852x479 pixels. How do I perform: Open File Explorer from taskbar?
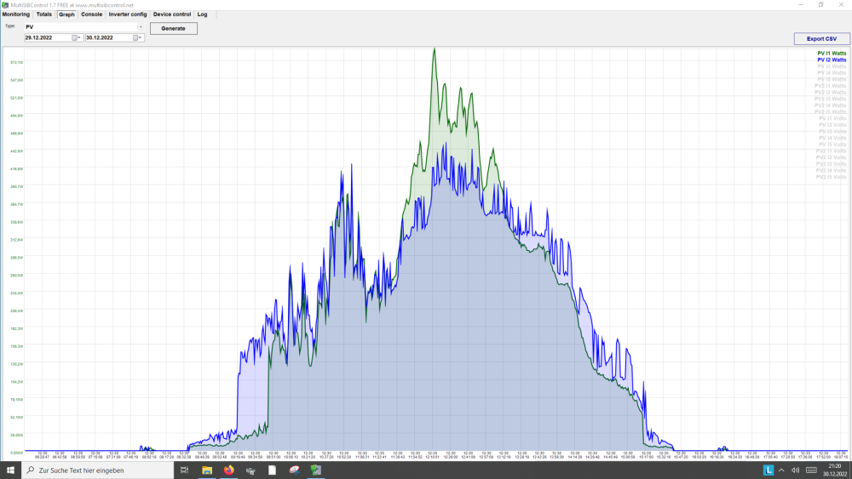(x=207, y=470)
